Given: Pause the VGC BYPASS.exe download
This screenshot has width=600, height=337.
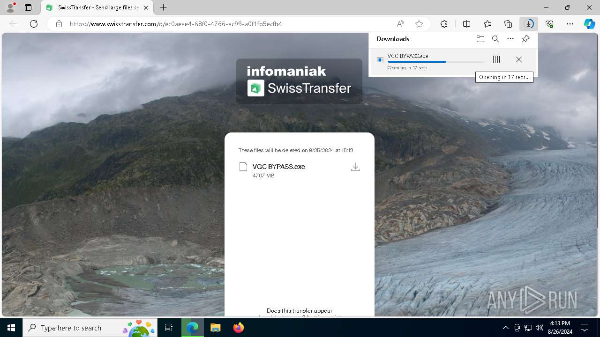Looking at the screenshot, I should (x=496, y=59).
